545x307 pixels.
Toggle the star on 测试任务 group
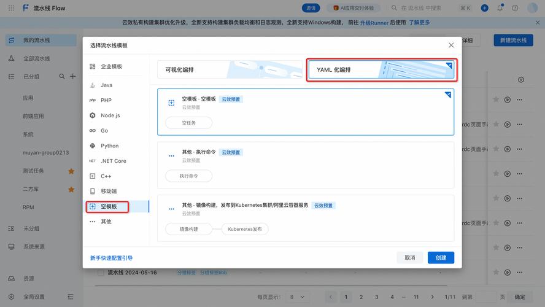(x=71, y=171)
